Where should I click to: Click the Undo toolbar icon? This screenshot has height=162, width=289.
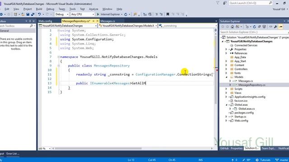[39, 14]
